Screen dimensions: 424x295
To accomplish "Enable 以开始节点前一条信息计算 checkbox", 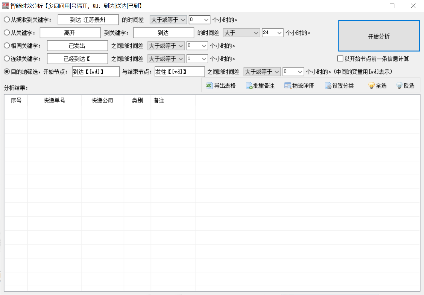I will 340,59.
